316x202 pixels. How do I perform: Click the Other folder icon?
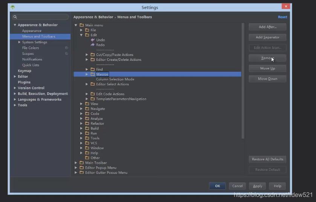[87, 158]
